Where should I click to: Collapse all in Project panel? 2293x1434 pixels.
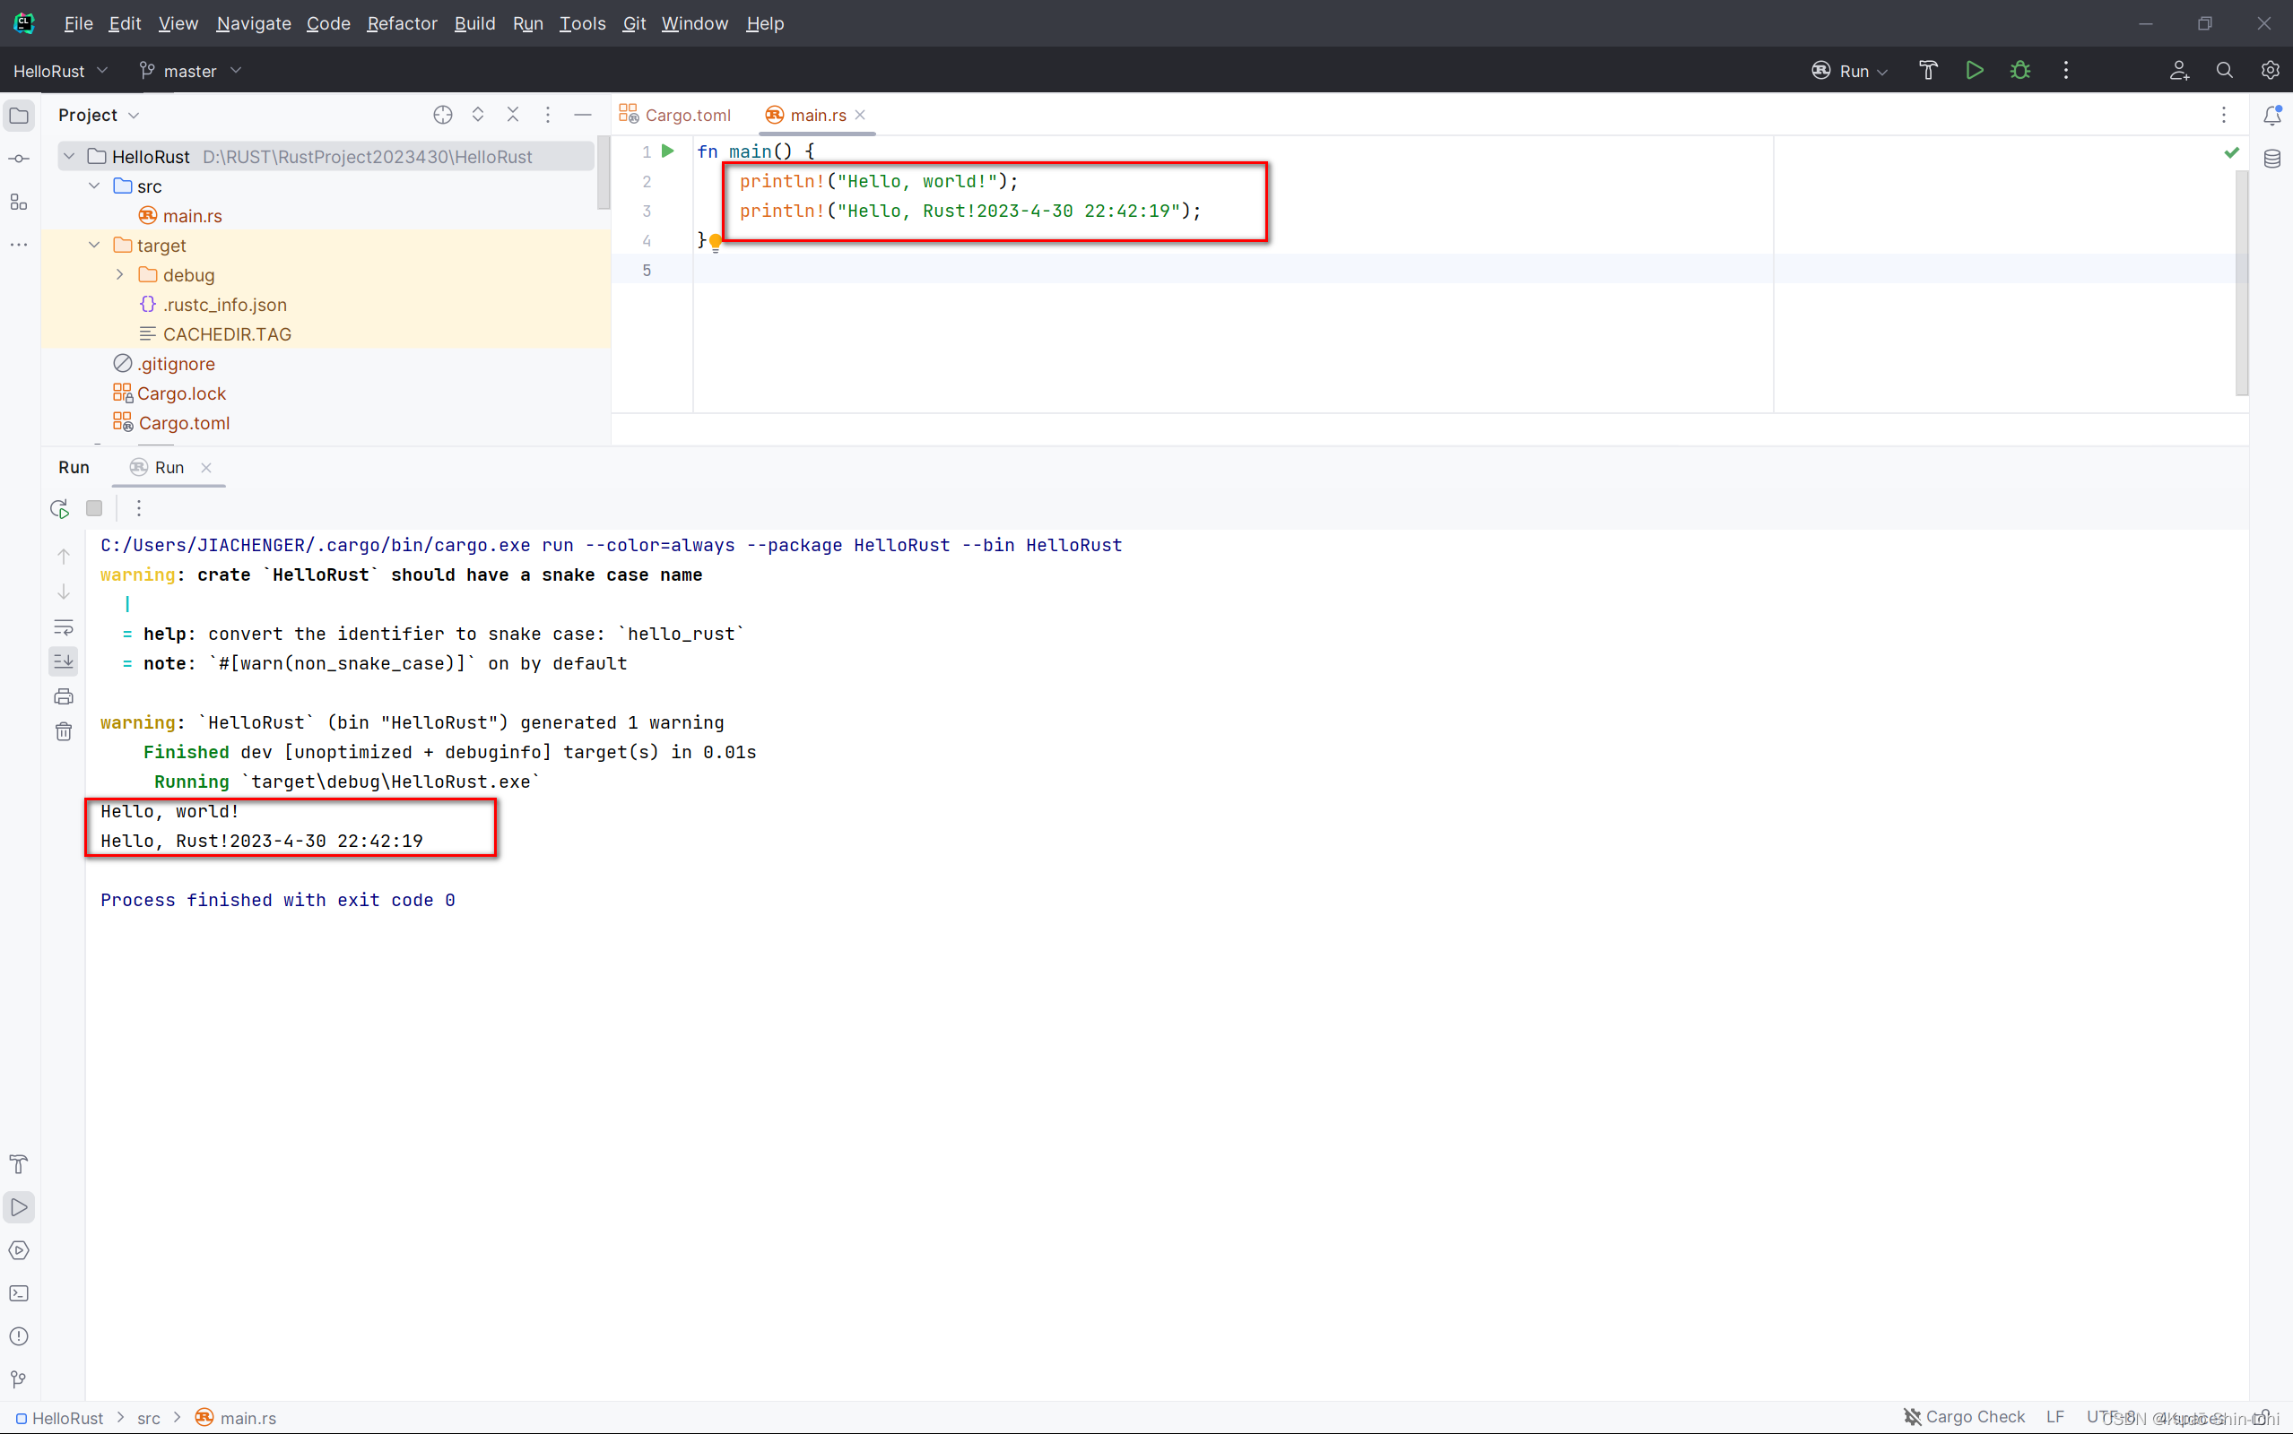click(513, 115)
